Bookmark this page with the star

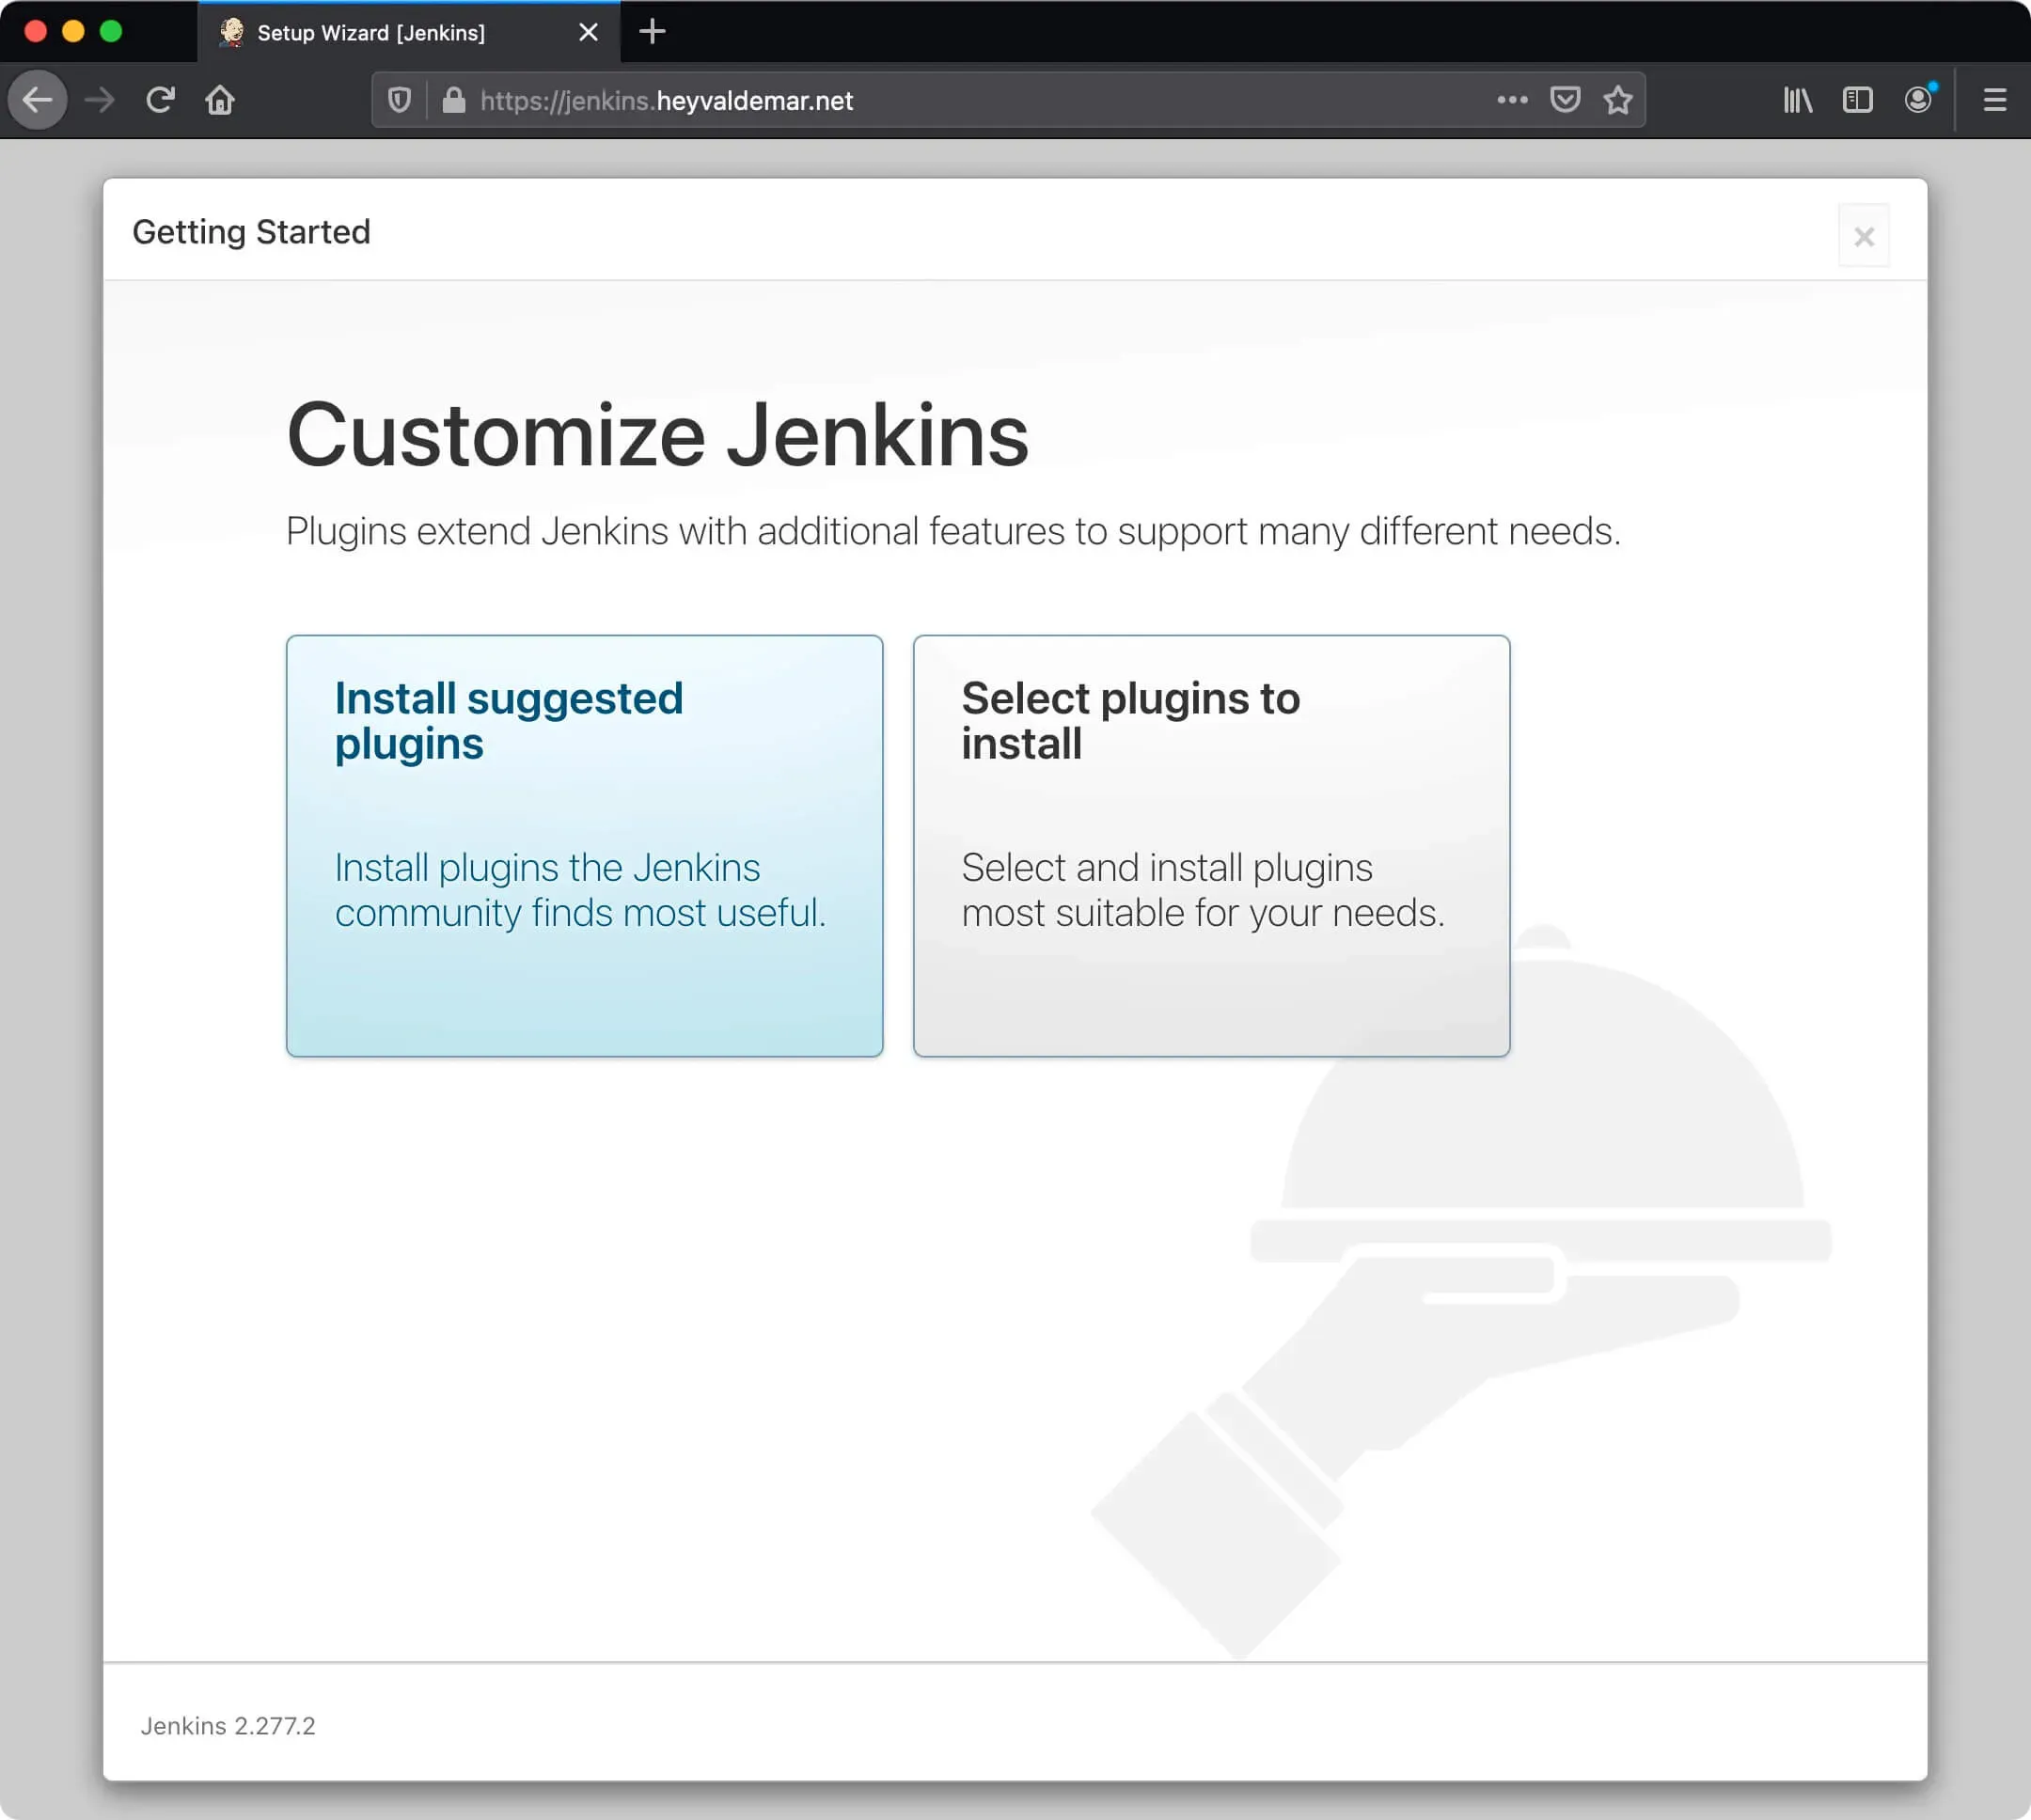pyautogui.click(x=1618, y=100)
